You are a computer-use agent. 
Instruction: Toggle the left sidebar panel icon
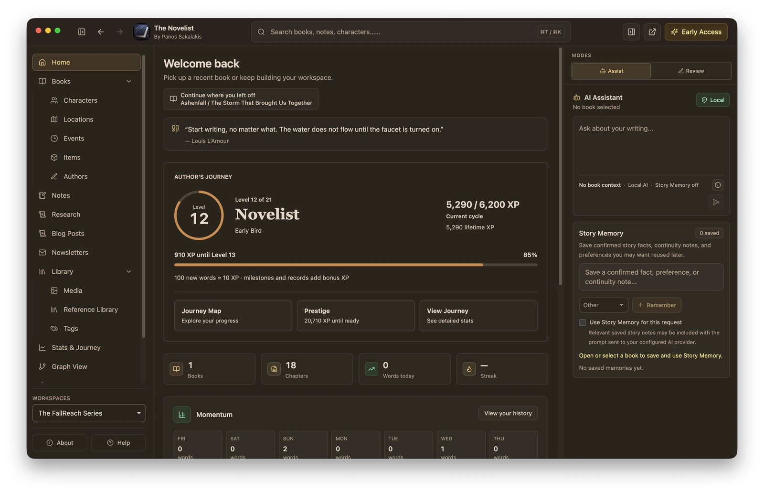point(82,32)
